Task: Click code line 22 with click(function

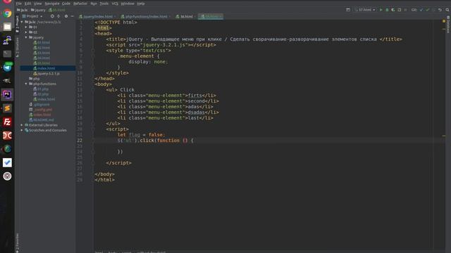Action: [x=155, y=141]
